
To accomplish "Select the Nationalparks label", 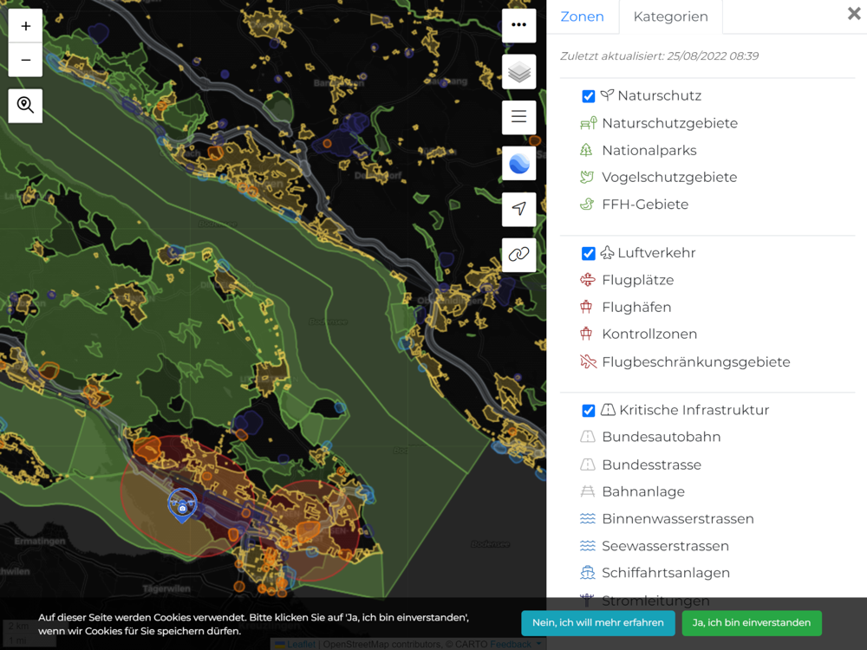I will click(x=649, y=150).
